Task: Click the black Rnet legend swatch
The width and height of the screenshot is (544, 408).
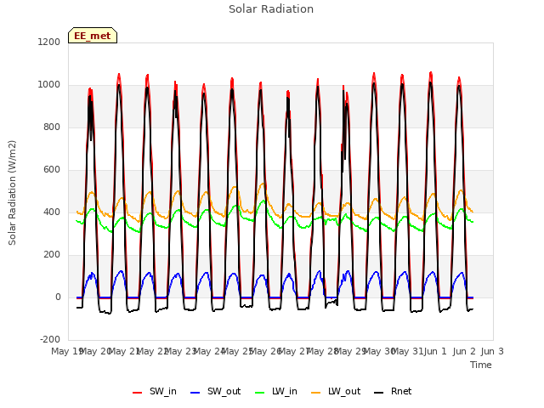Action: (x=379, y=393)
